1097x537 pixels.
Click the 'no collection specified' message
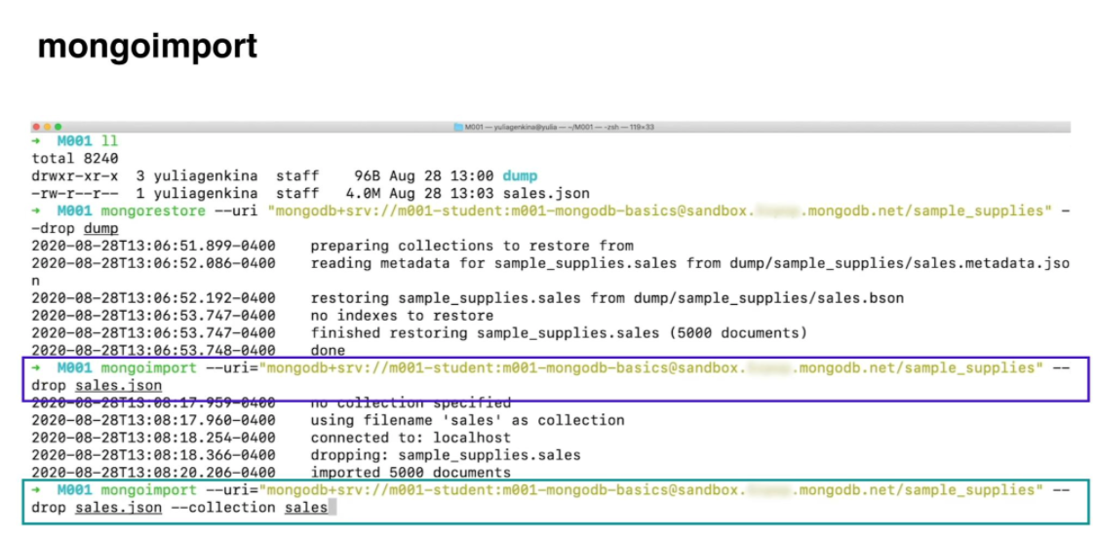[x=411, y=403]
